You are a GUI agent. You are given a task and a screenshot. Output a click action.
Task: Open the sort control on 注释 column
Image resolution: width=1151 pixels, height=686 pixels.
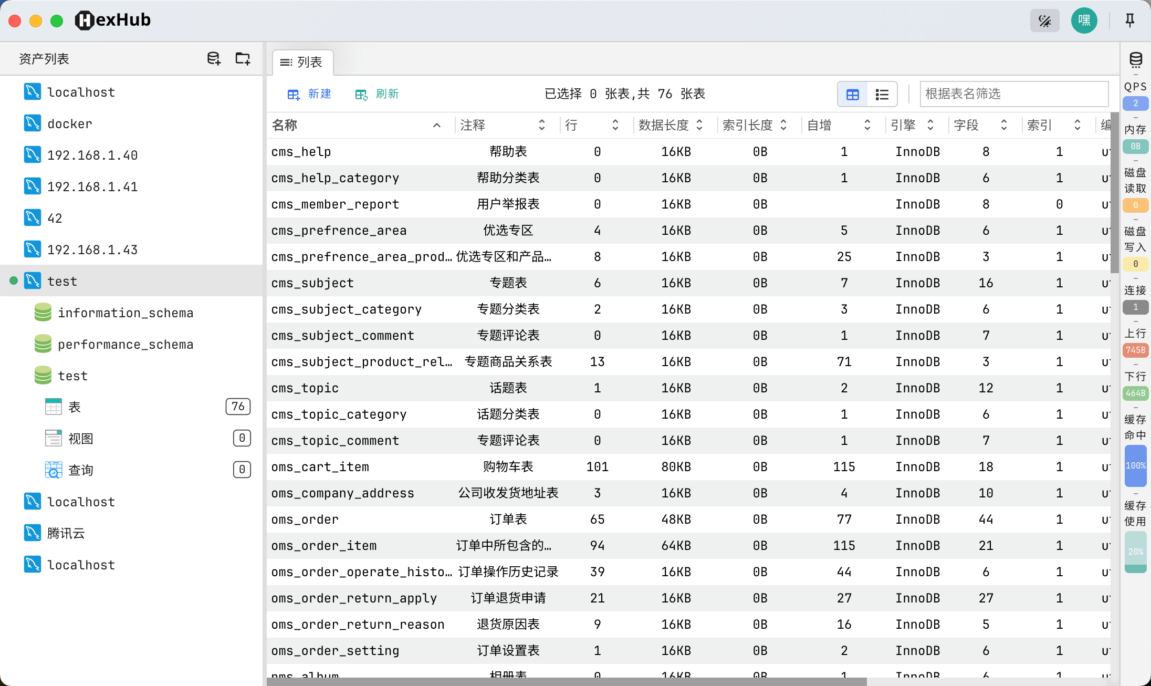541,125
